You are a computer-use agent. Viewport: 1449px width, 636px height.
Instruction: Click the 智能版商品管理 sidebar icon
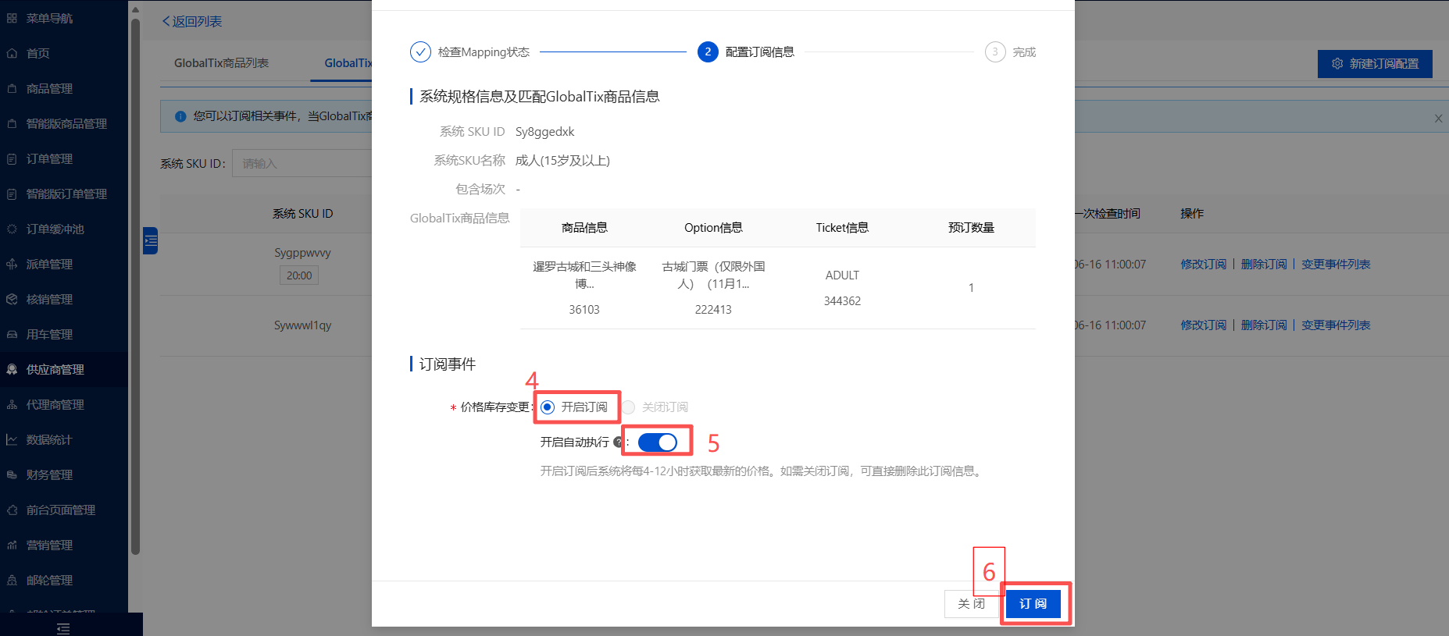pyautogui.click(x=12, y=123)
